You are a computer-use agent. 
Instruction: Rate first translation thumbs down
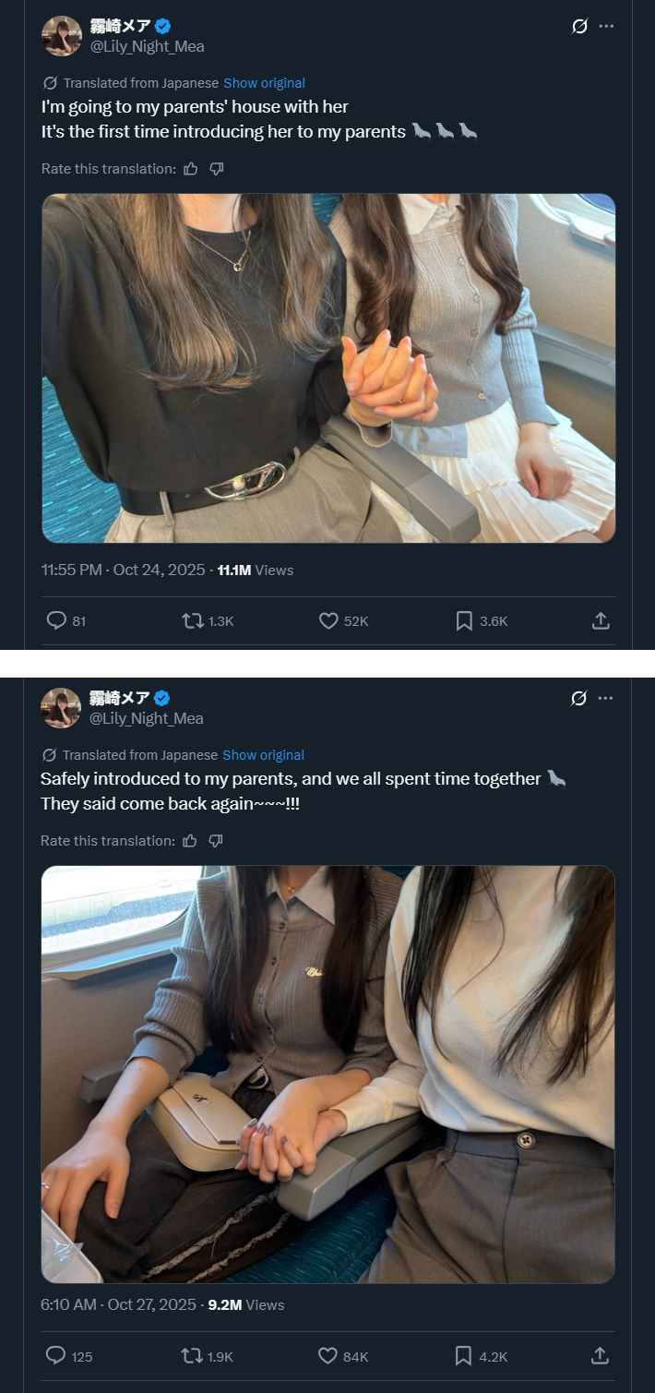click(x=217, y=169)
